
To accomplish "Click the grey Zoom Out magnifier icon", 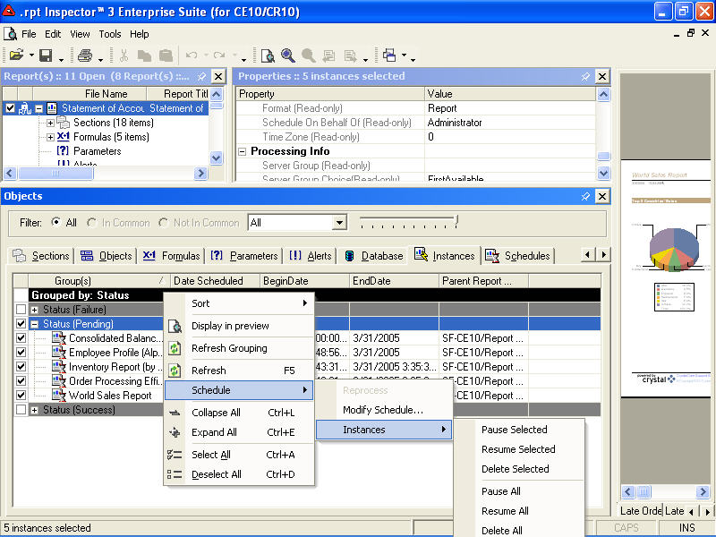I will pyautogui.click(x=308, y=55).
